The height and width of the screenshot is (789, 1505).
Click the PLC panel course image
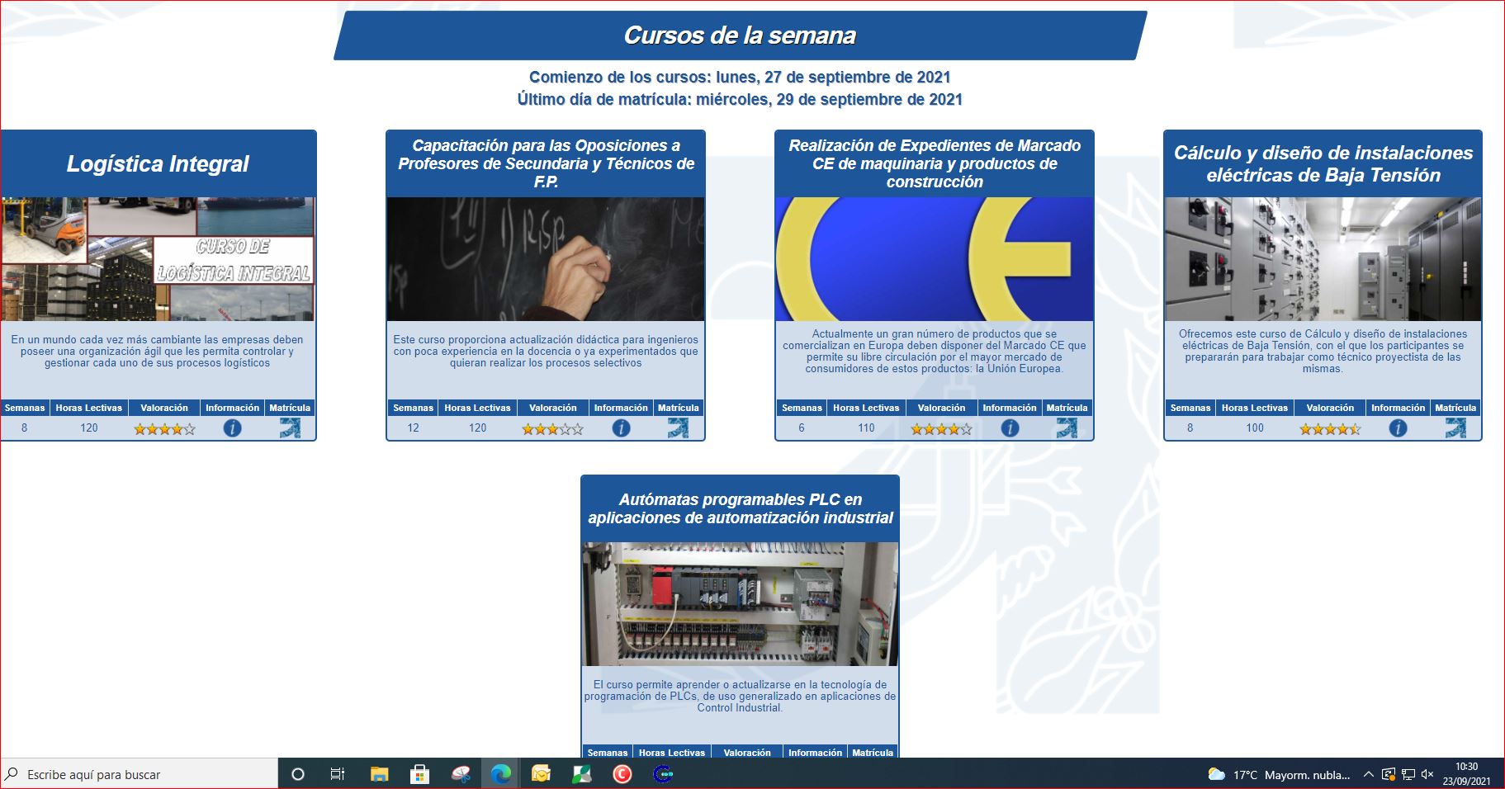click(741, 604)
